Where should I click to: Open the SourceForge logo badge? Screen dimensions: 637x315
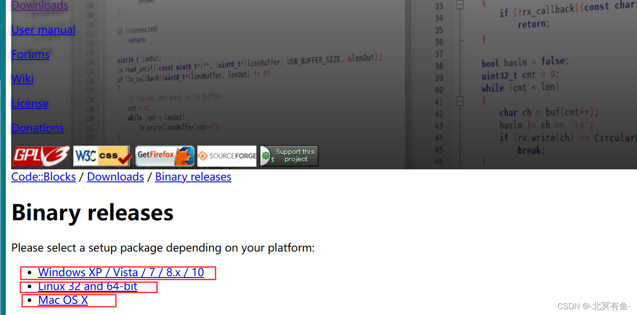[x=227, y=156]
